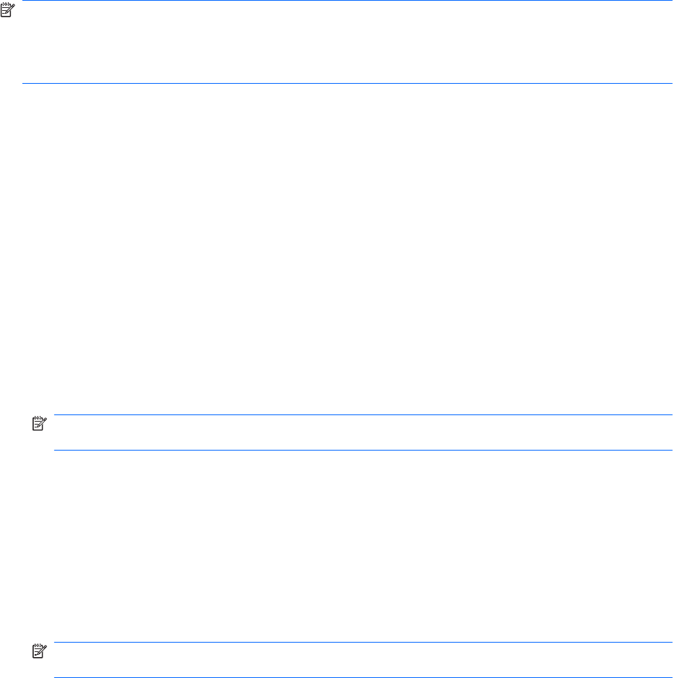Click inside the empty middle note box
The image size is (673, 678).
coord(363,433)
